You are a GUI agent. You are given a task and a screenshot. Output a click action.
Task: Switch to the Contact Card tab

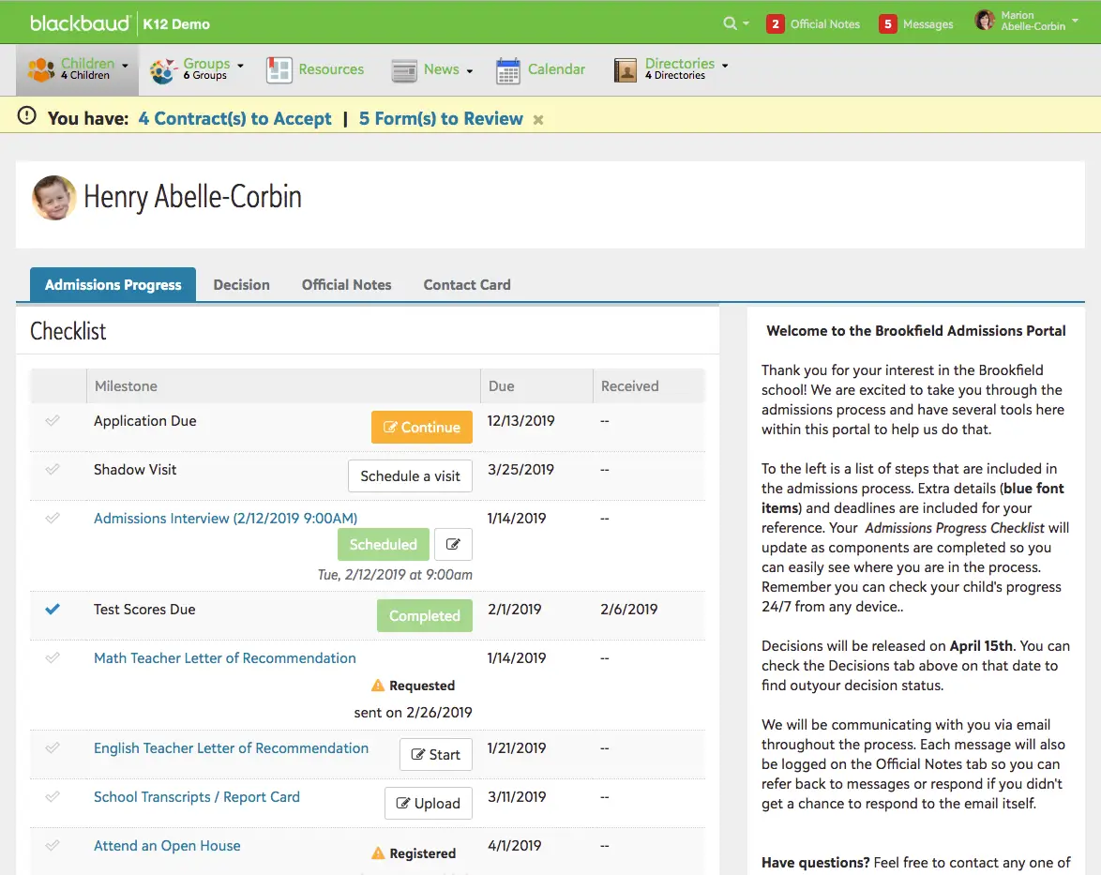tap(466, 284)
